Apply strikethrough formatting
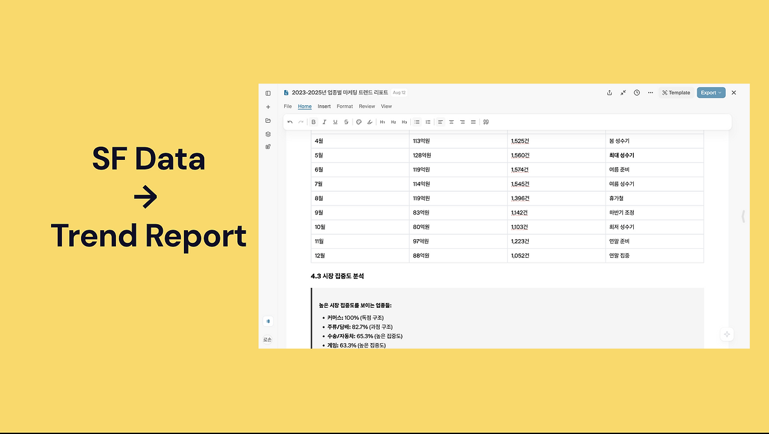Viewport: 769px width, 434px height. pyautogui.click(x=346, y=122)
